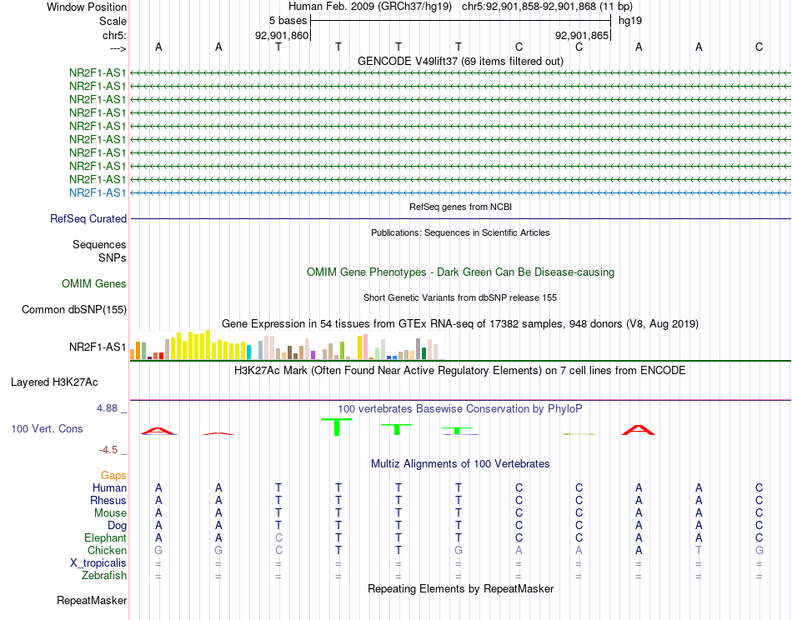Click the Window Position track label
The height and width of the screenshot is (620, 792).
pos(87,7)
